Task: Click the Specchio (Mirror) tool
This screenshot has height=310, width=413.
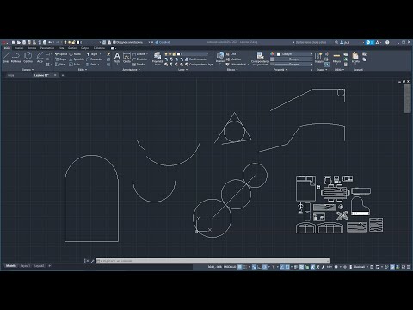Action: coord(77,59)
